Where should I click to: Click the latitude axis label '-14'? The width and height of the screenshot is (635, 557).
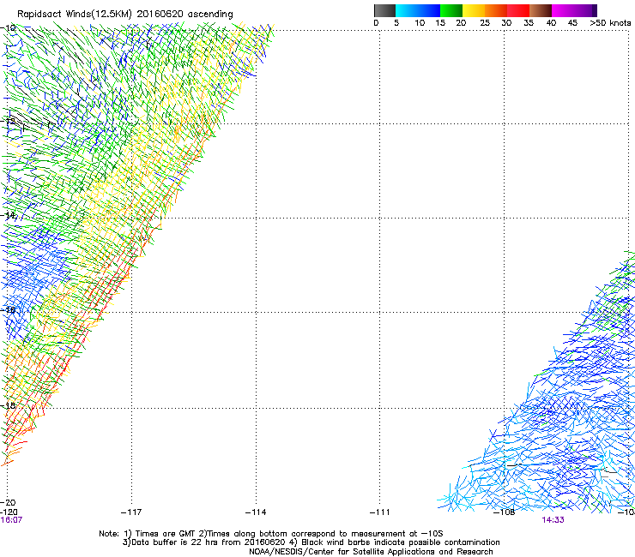9,215
